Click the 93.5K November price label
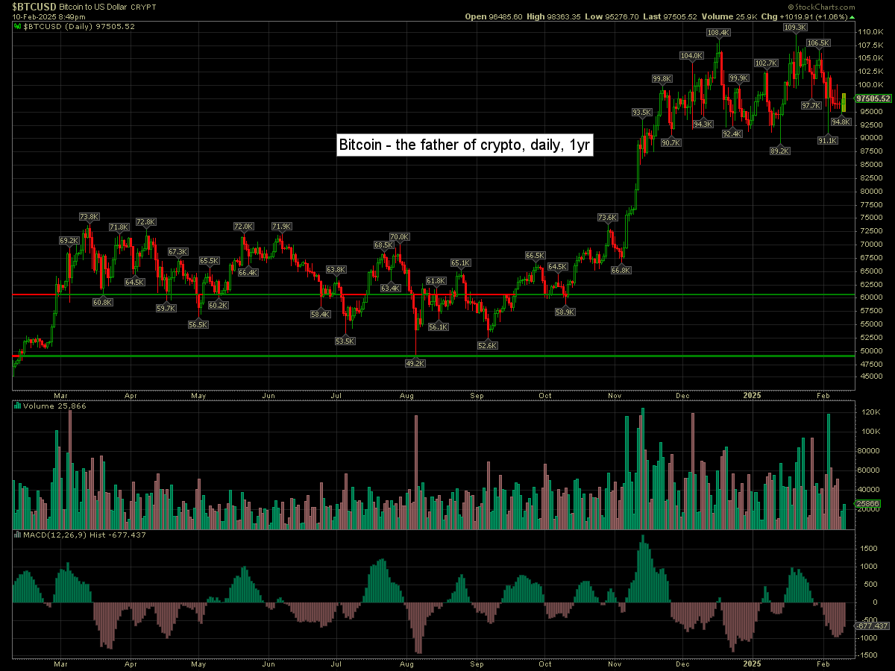 click(x=641, y=113)
